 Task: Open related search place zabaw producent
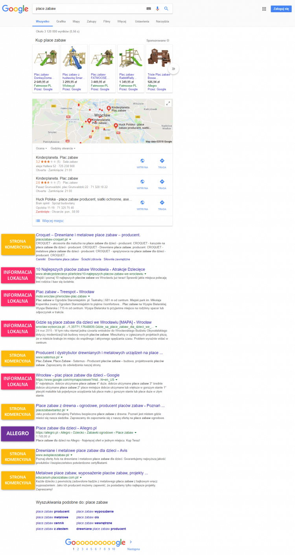[52, 511]
